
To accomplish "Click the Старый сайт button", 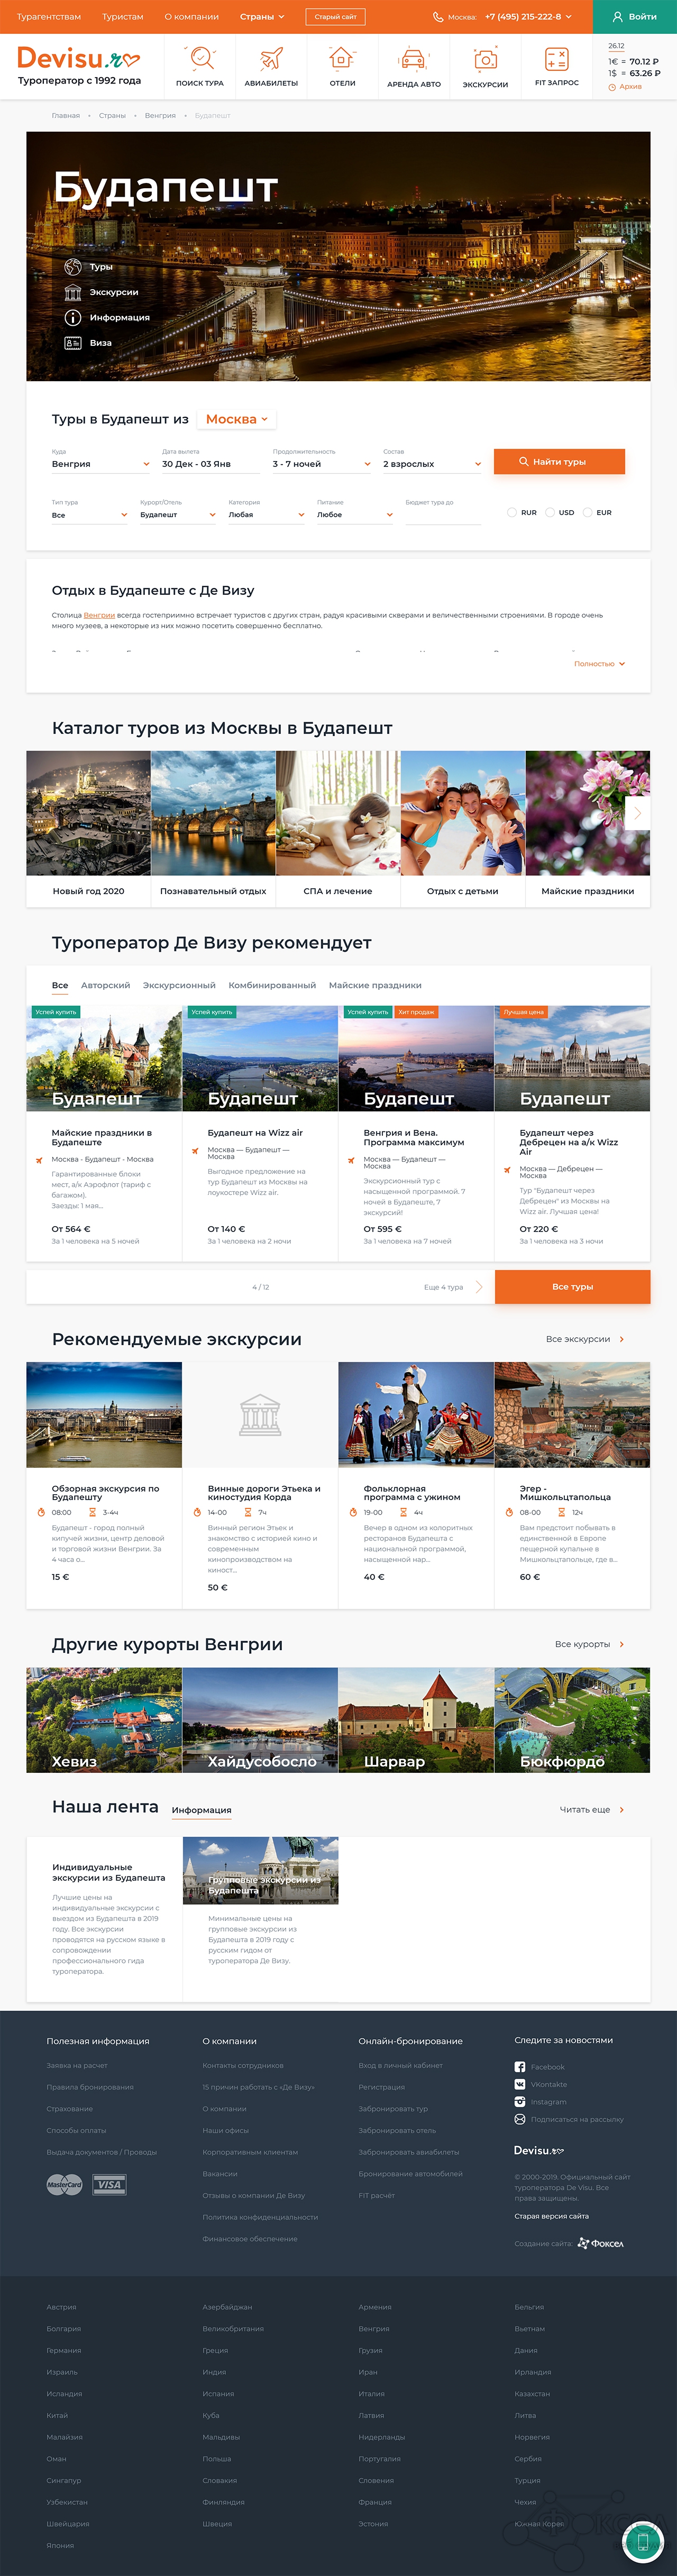I will pos(335,17).
